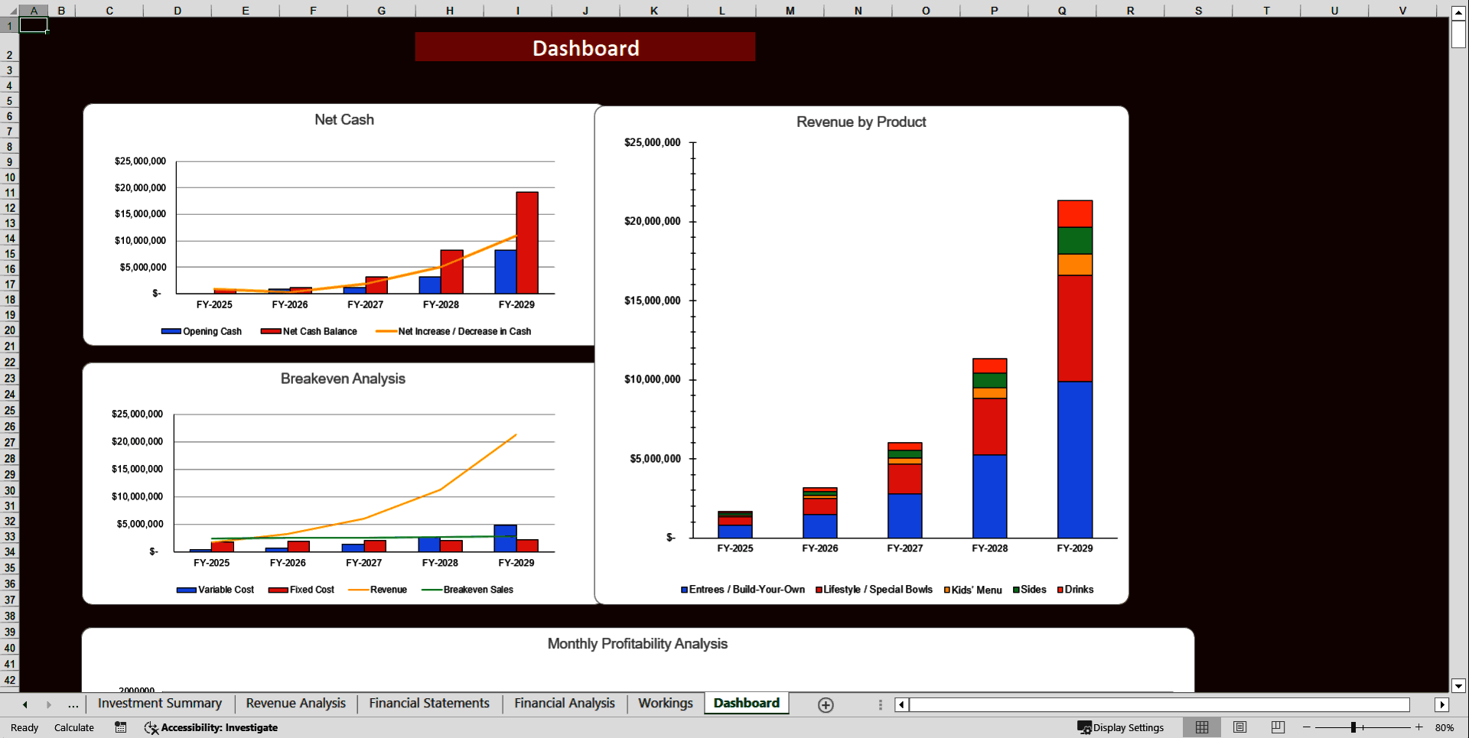
Task: Open Page Layout view icon
Action: (1239, 727)
